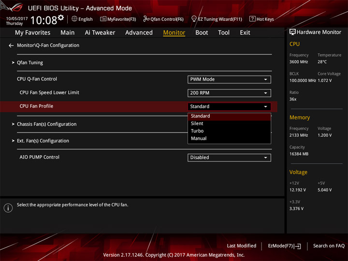348x261 pixels.
Task: Click the back arrow beside Monitor\Q-Fan Configuration
Action: click(11, 45)
